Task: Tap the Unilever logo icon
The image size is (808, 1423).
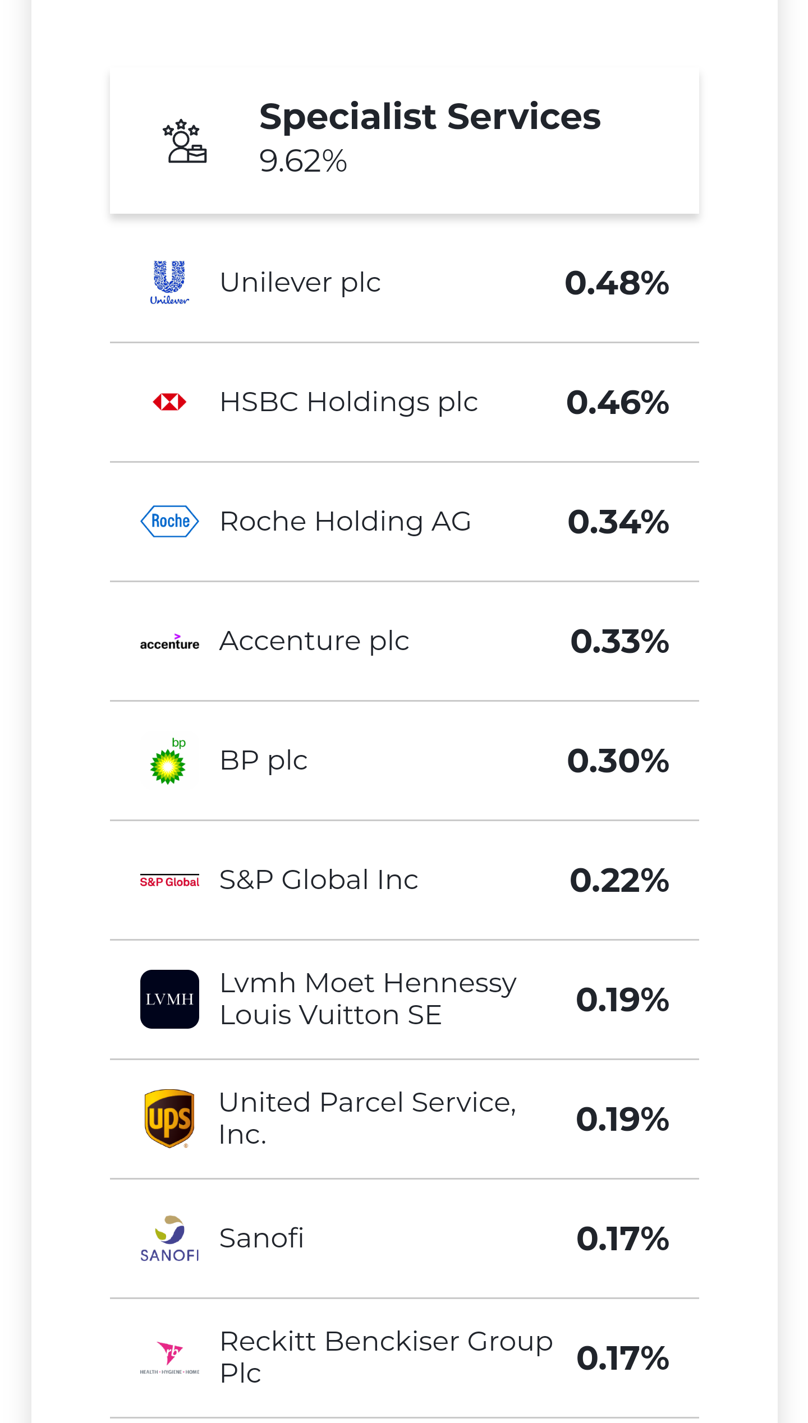Action: pyautogui.click(x=169, y=283)
